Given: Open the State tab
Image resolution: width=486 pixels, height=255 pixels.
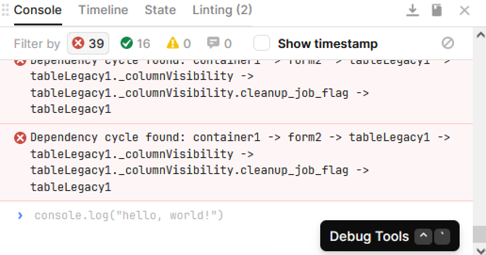Looking at the screenshot, I should click(160, 10).
